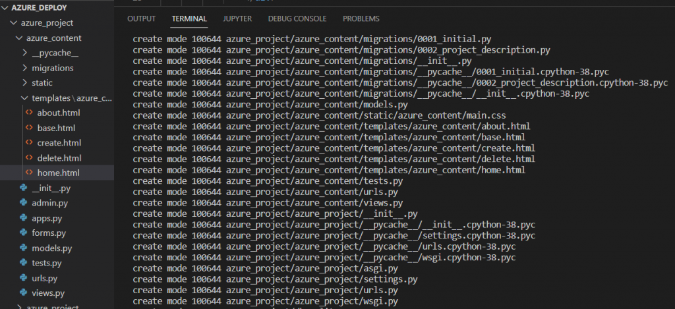
Task: Open views.py in the explorer
Action: pyautogui.click(x=48, y=293)
